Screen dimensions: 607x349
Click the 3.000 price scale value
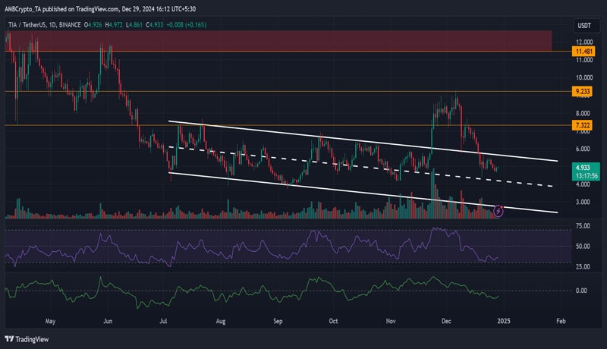click(584, 202)
